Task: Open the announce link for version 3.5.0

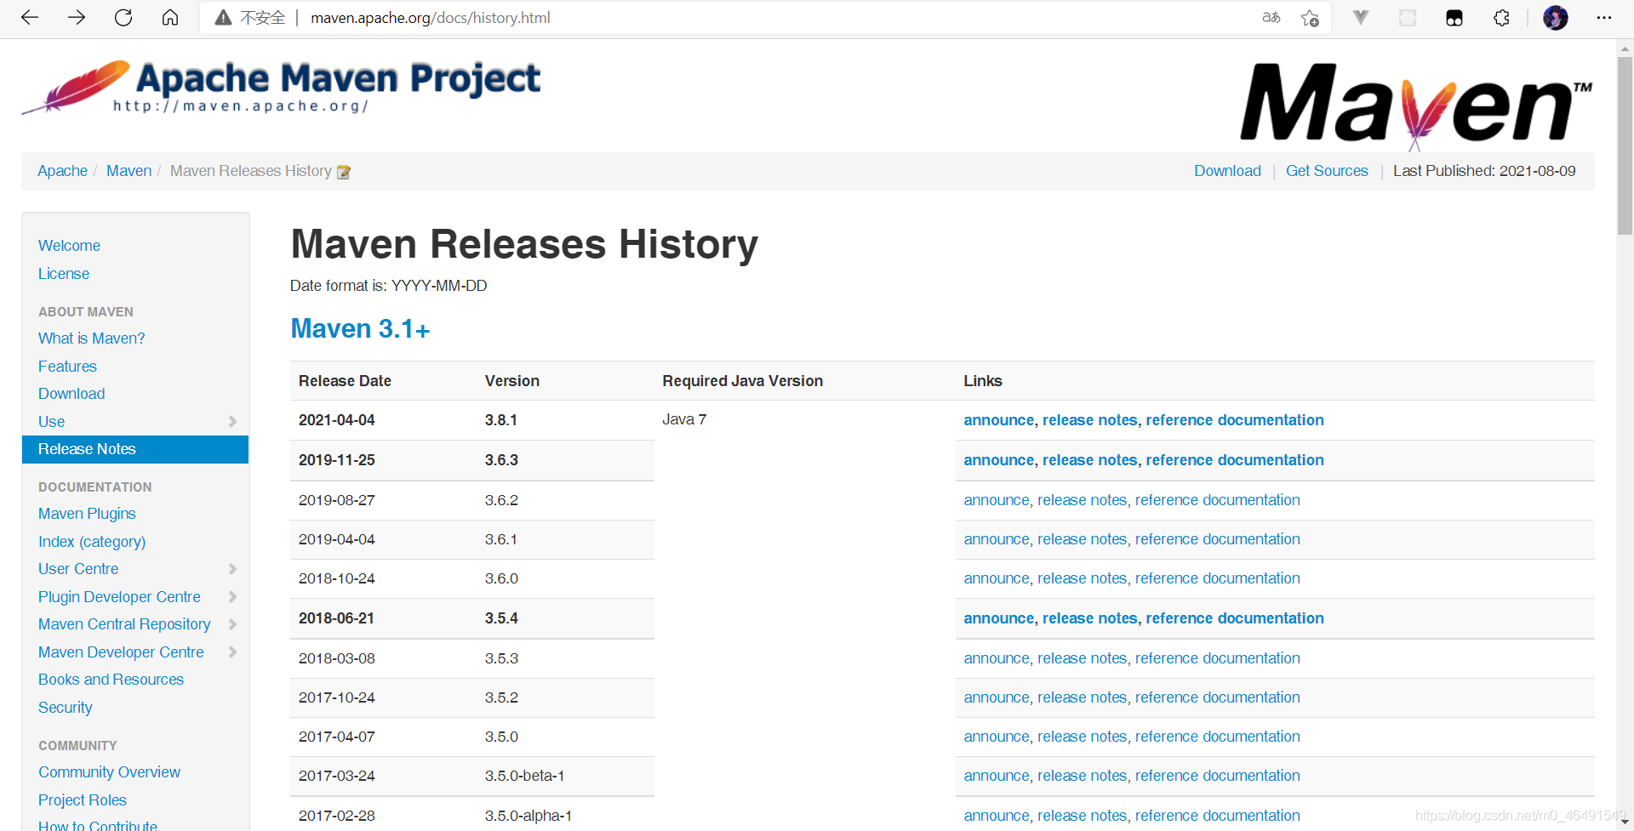Action: pyautogui.click(x=996, y=737)
